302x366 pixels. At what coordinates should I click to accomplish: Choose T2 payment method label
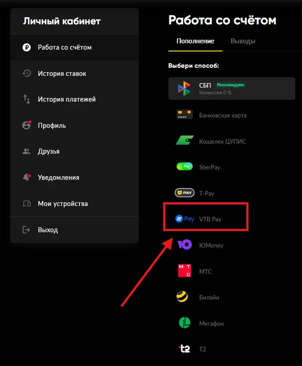[202, 349]
